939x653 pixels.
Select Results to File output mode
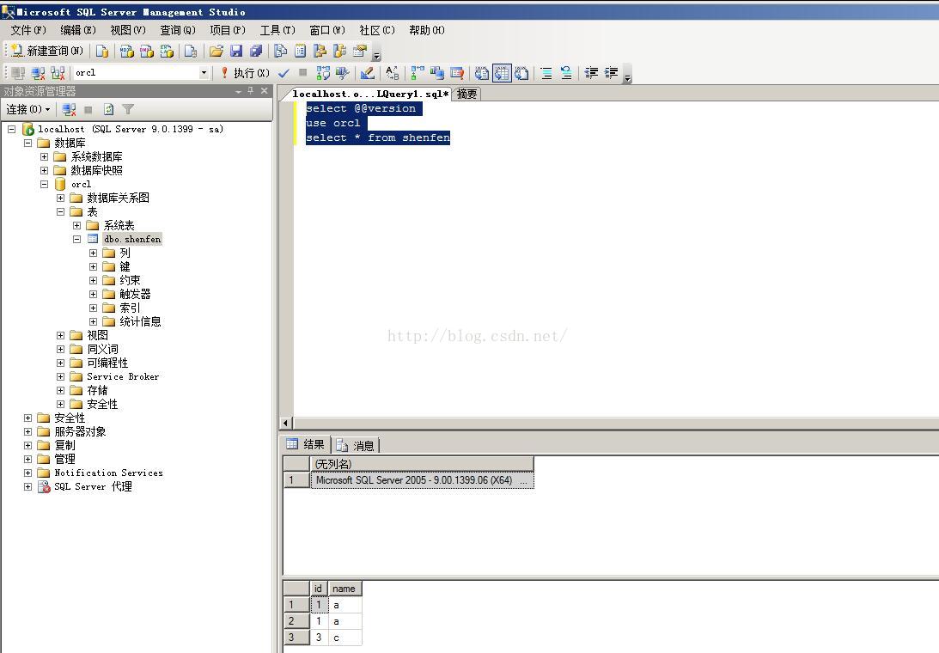point(522,72)
